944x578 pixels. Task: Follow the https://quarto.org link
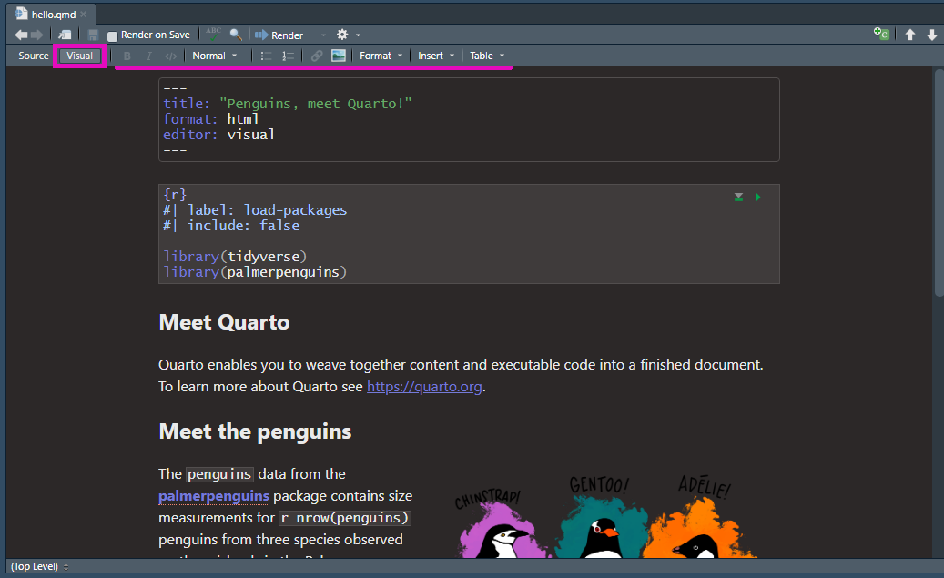pos(424,387)
